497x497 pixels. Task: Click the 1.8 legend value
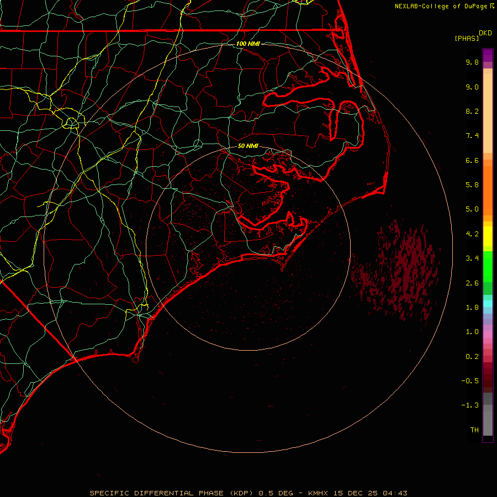[472, 308]
